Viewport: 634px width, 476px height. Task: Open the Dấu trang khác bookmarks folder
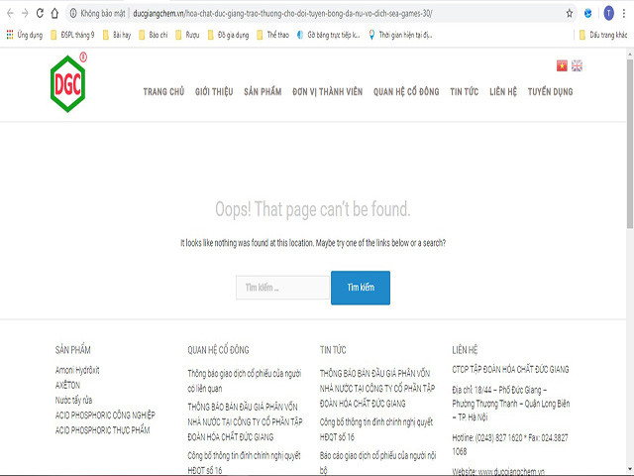(602, 35)
